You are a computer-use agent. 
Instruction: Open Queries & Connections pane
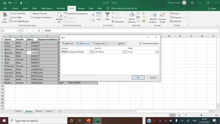pyautogui.click(x=76, y=14)
